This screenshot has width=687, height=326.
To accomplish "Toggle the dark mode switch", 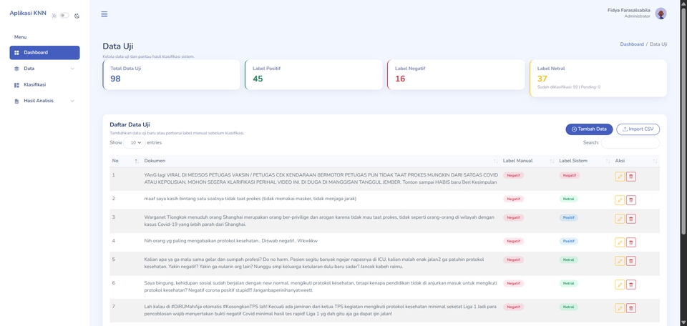I will coord(64,15).
